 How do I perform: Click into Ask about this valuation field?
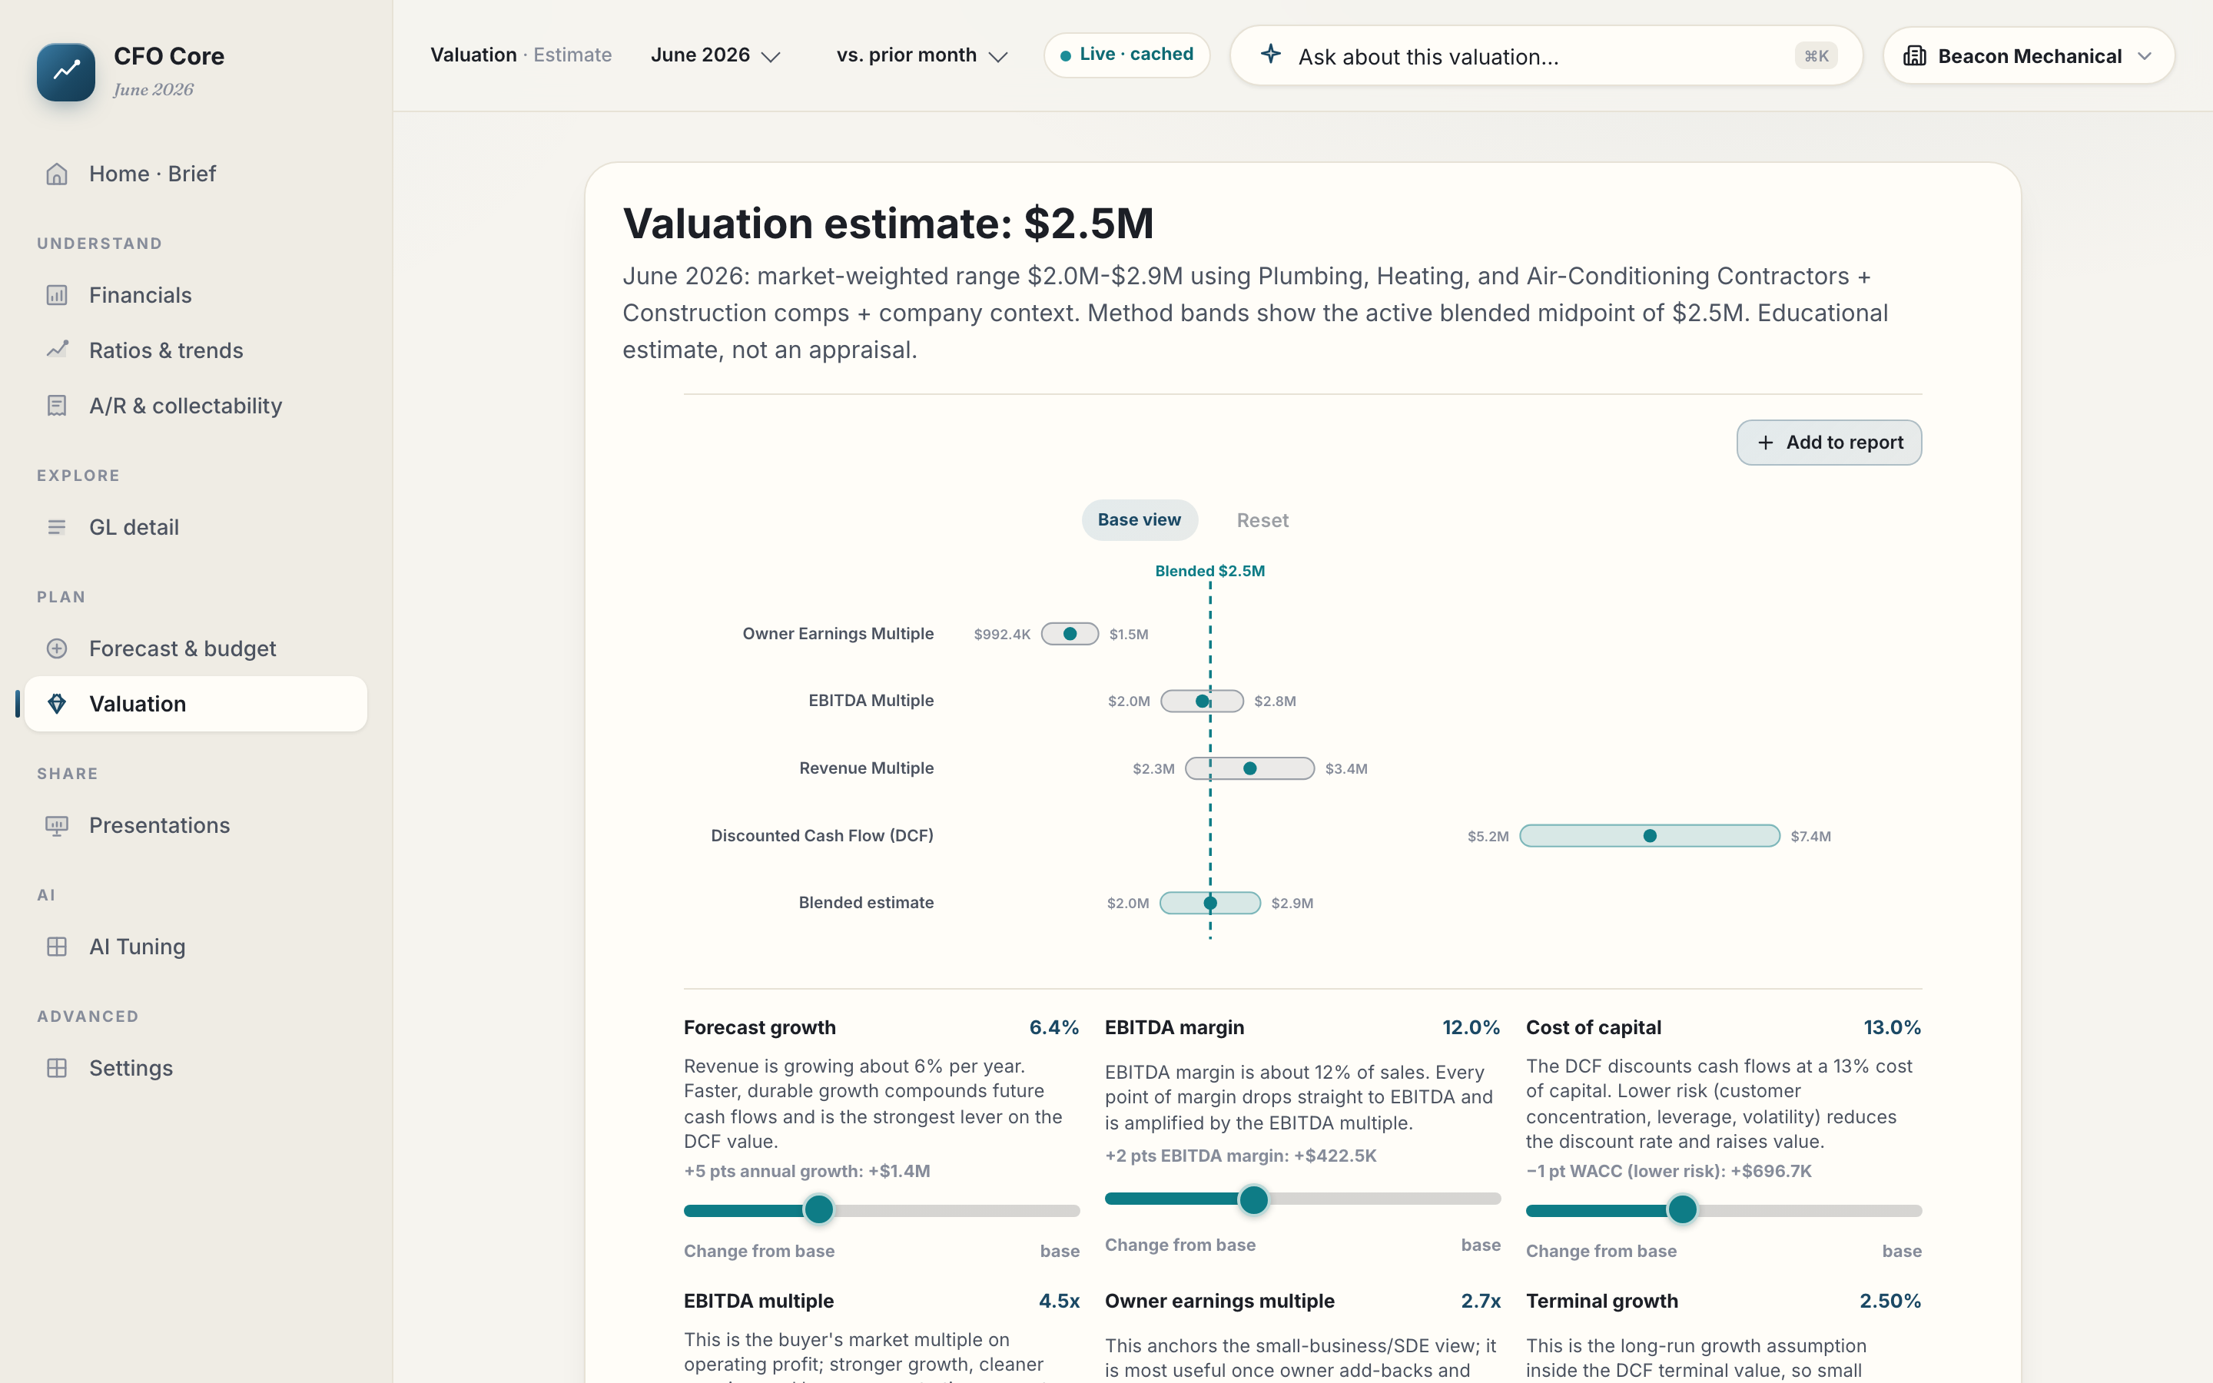1545,56
